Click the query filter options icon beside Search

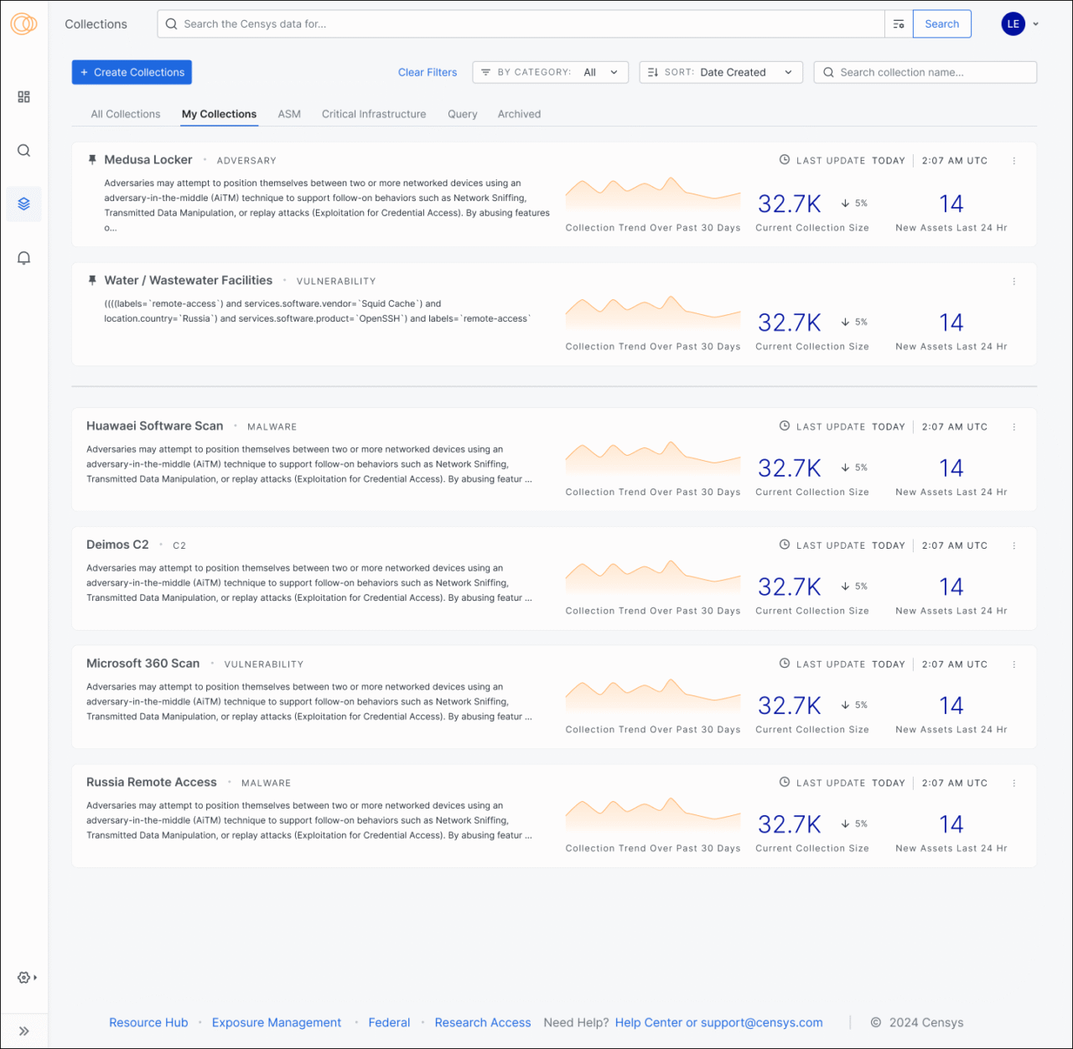(x=899, y=24)
